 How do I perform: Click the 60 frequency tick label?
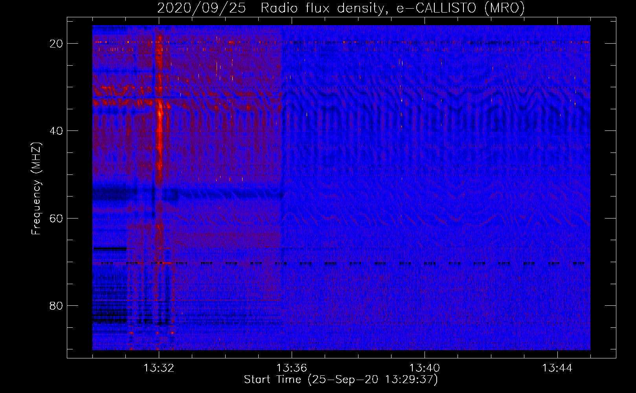click(56, 218)
